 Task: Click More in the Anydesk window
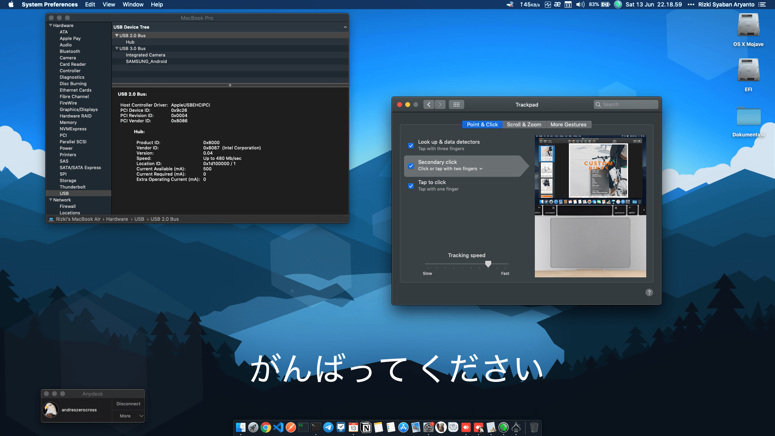(125, 416)
